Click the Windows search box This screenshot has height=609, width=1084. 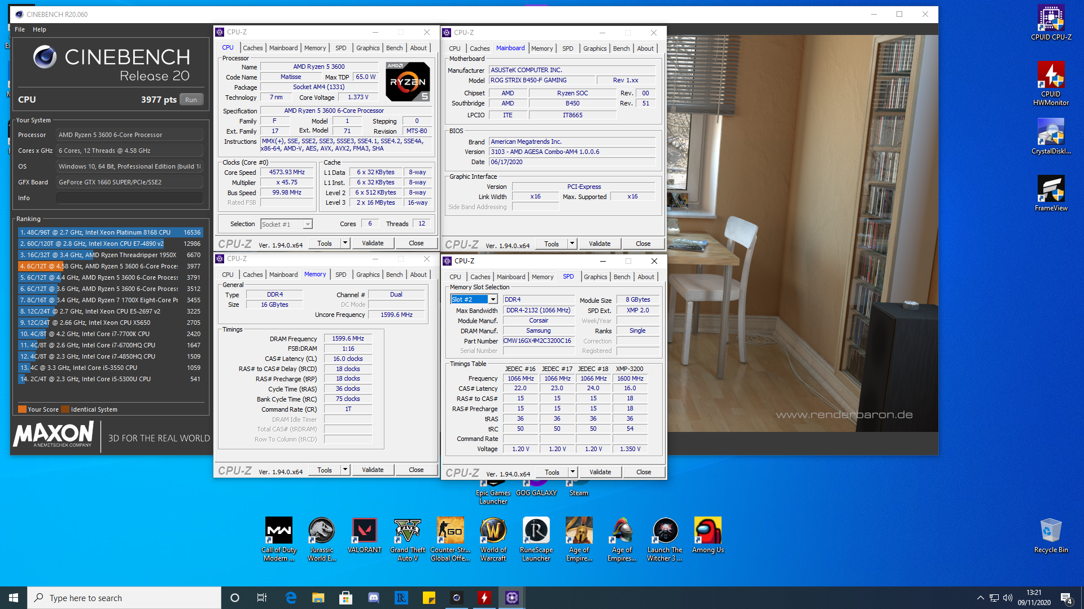pos(124,598)
